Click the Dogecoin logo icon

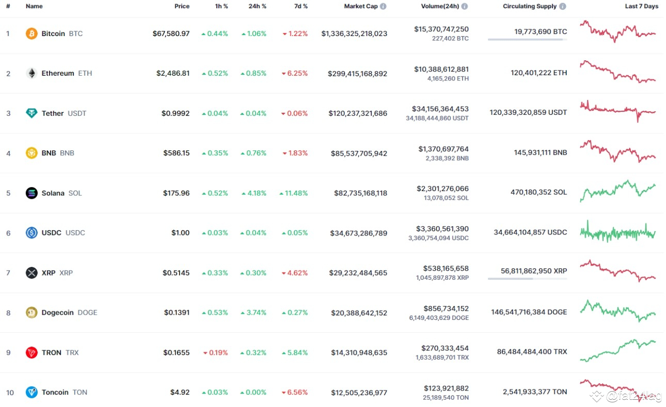coord(31,313)
